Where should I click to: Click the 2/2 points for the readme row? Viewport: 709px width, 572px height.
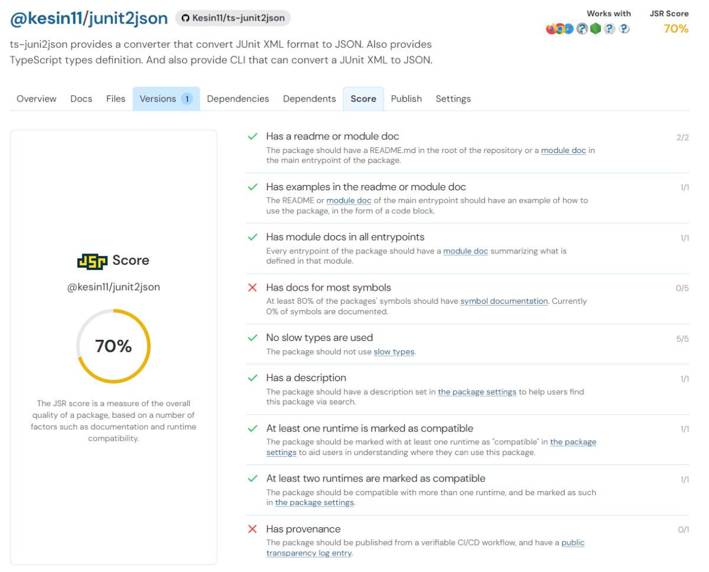point(682,138)
